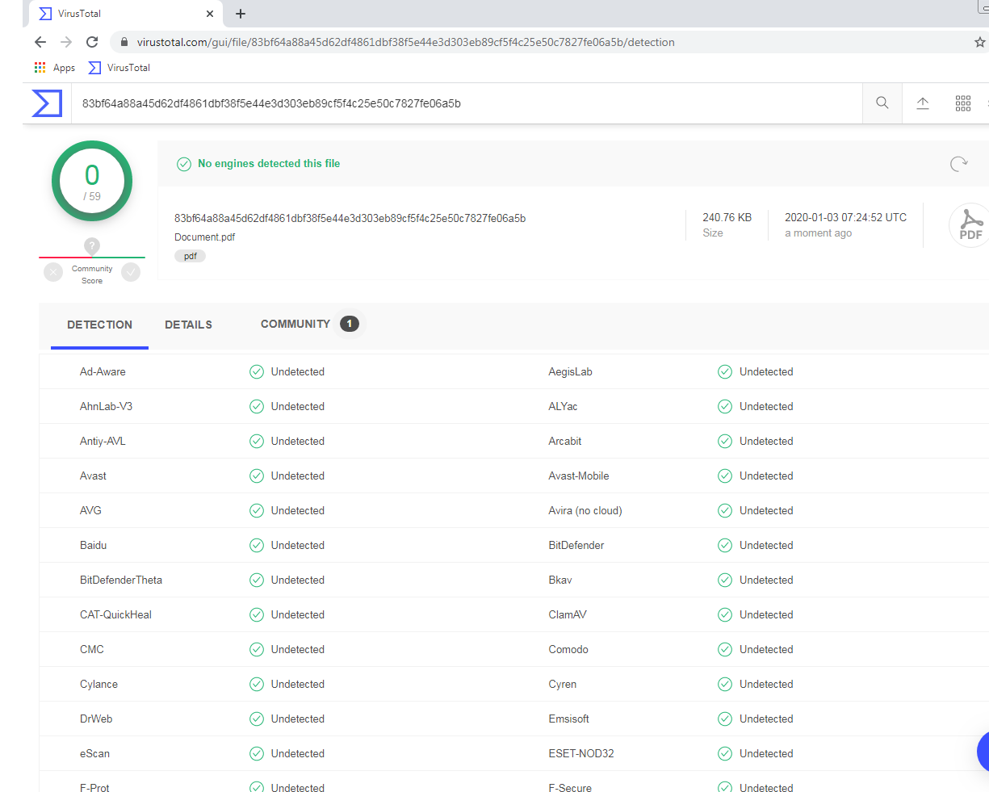Viewport: 989px width, 792px height.
Task: Click the Cyren engine name
Action: tap(563, 684)
